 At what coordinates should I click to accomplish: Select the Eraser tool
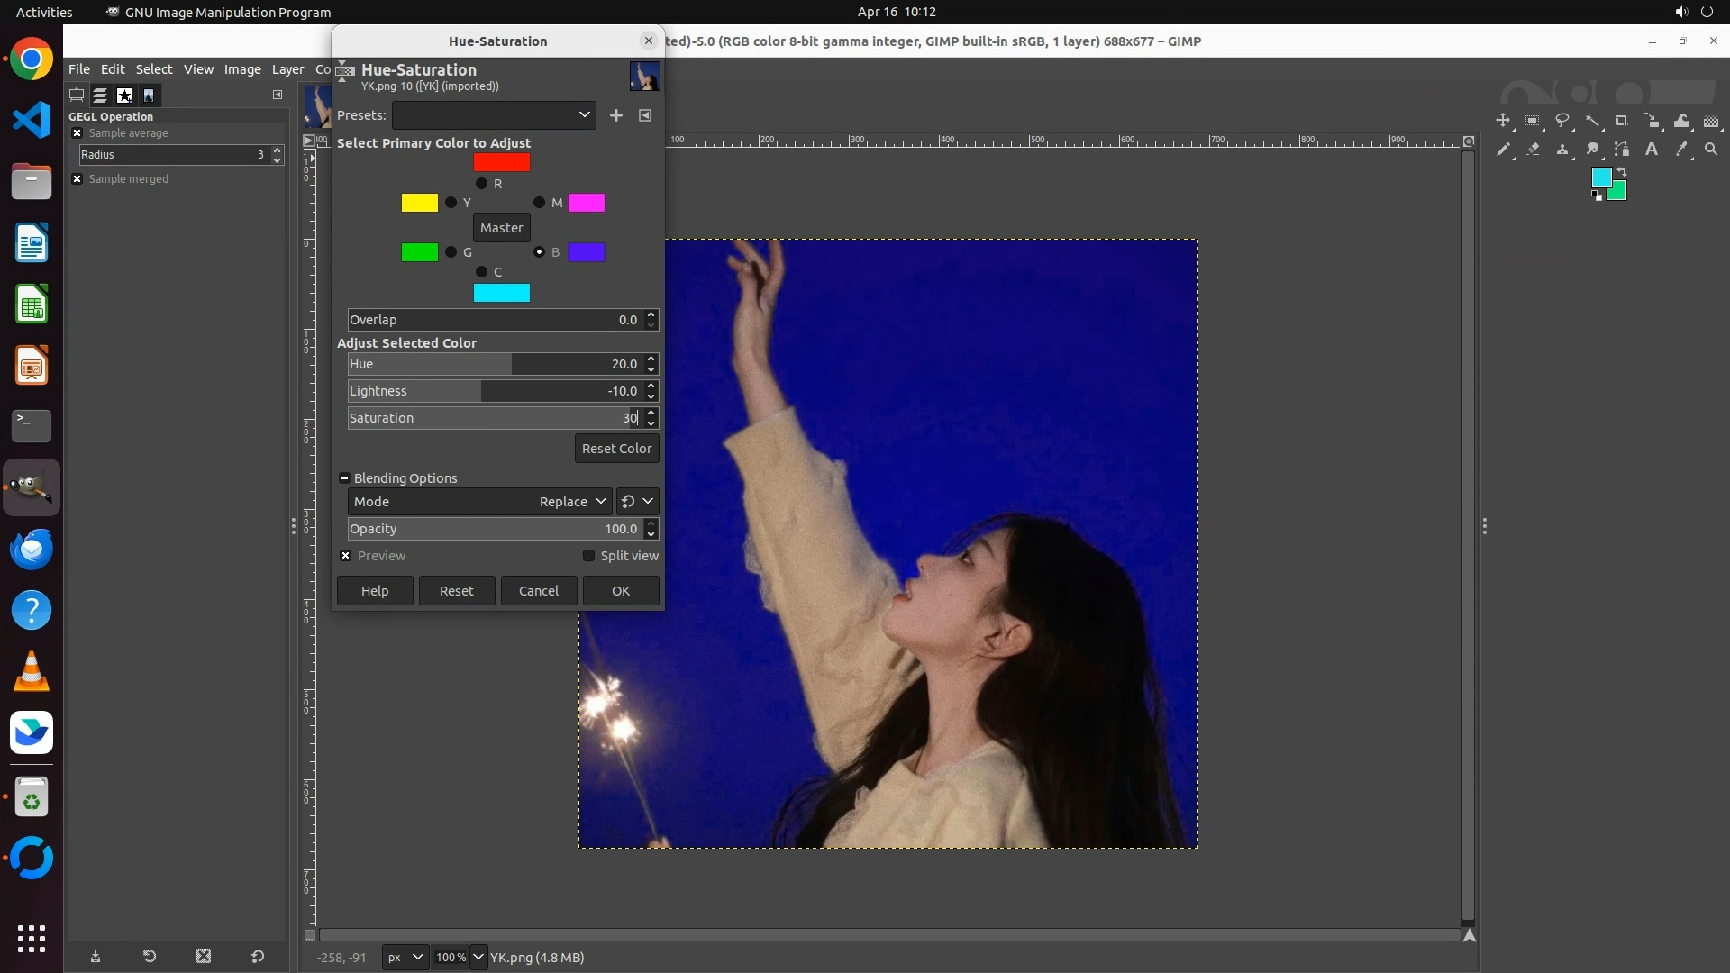coord(1533,150)
